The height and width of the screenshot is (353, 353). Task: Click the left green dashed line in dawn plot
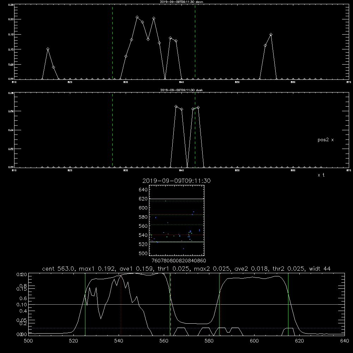[x=112, y=42]
